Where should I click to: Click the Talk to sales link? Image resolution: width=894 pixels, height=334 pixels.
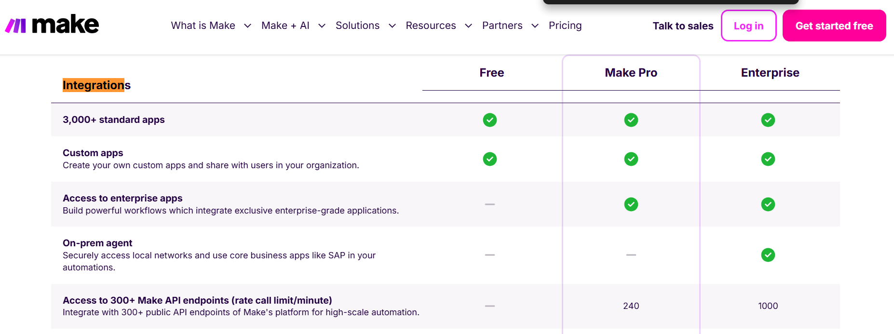pyautogui.click(x=683, y=26)
